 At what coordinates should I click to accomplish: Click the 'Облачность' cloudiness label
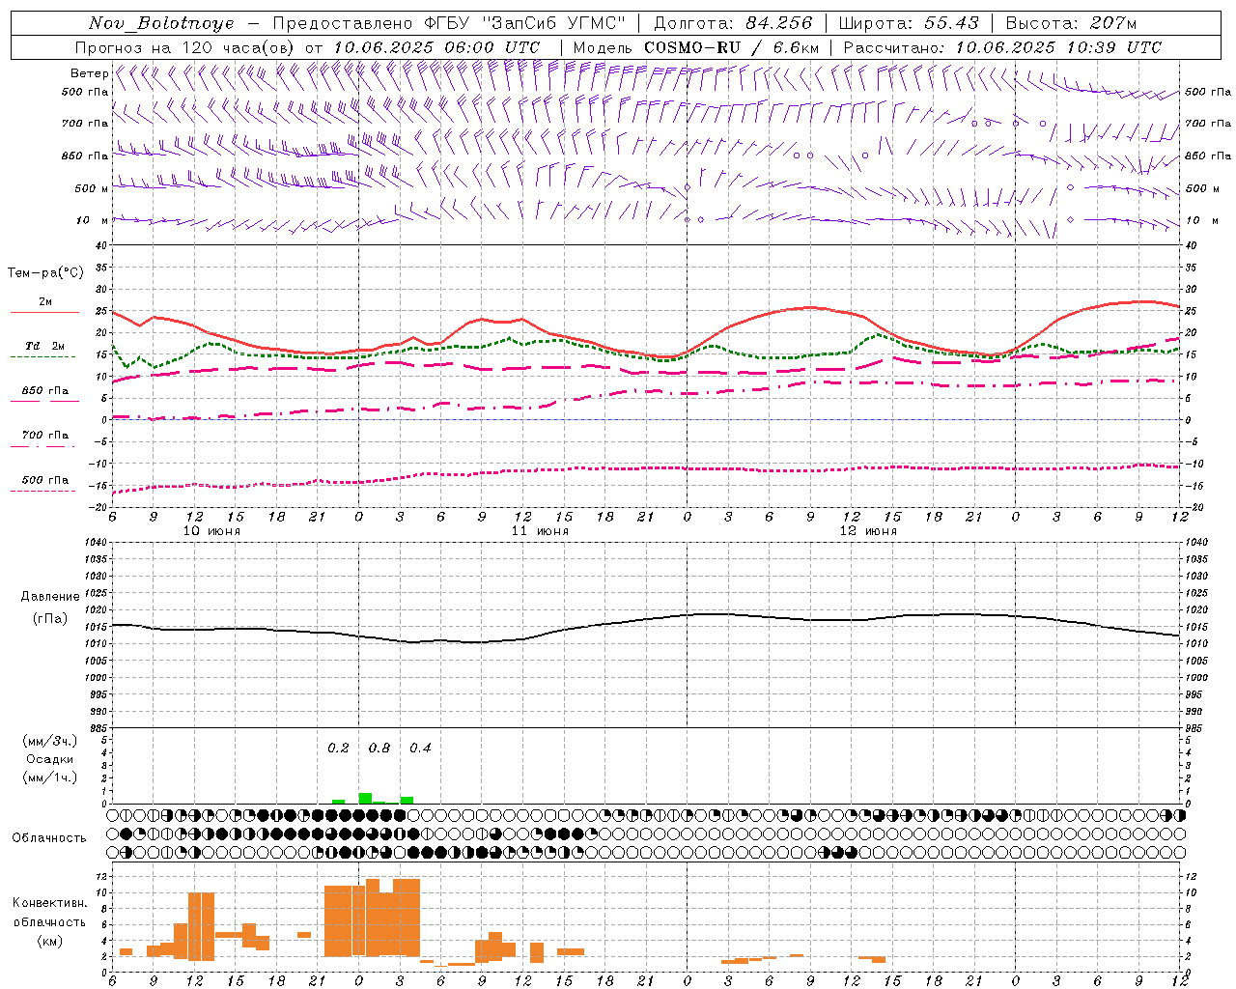(49, 837)
